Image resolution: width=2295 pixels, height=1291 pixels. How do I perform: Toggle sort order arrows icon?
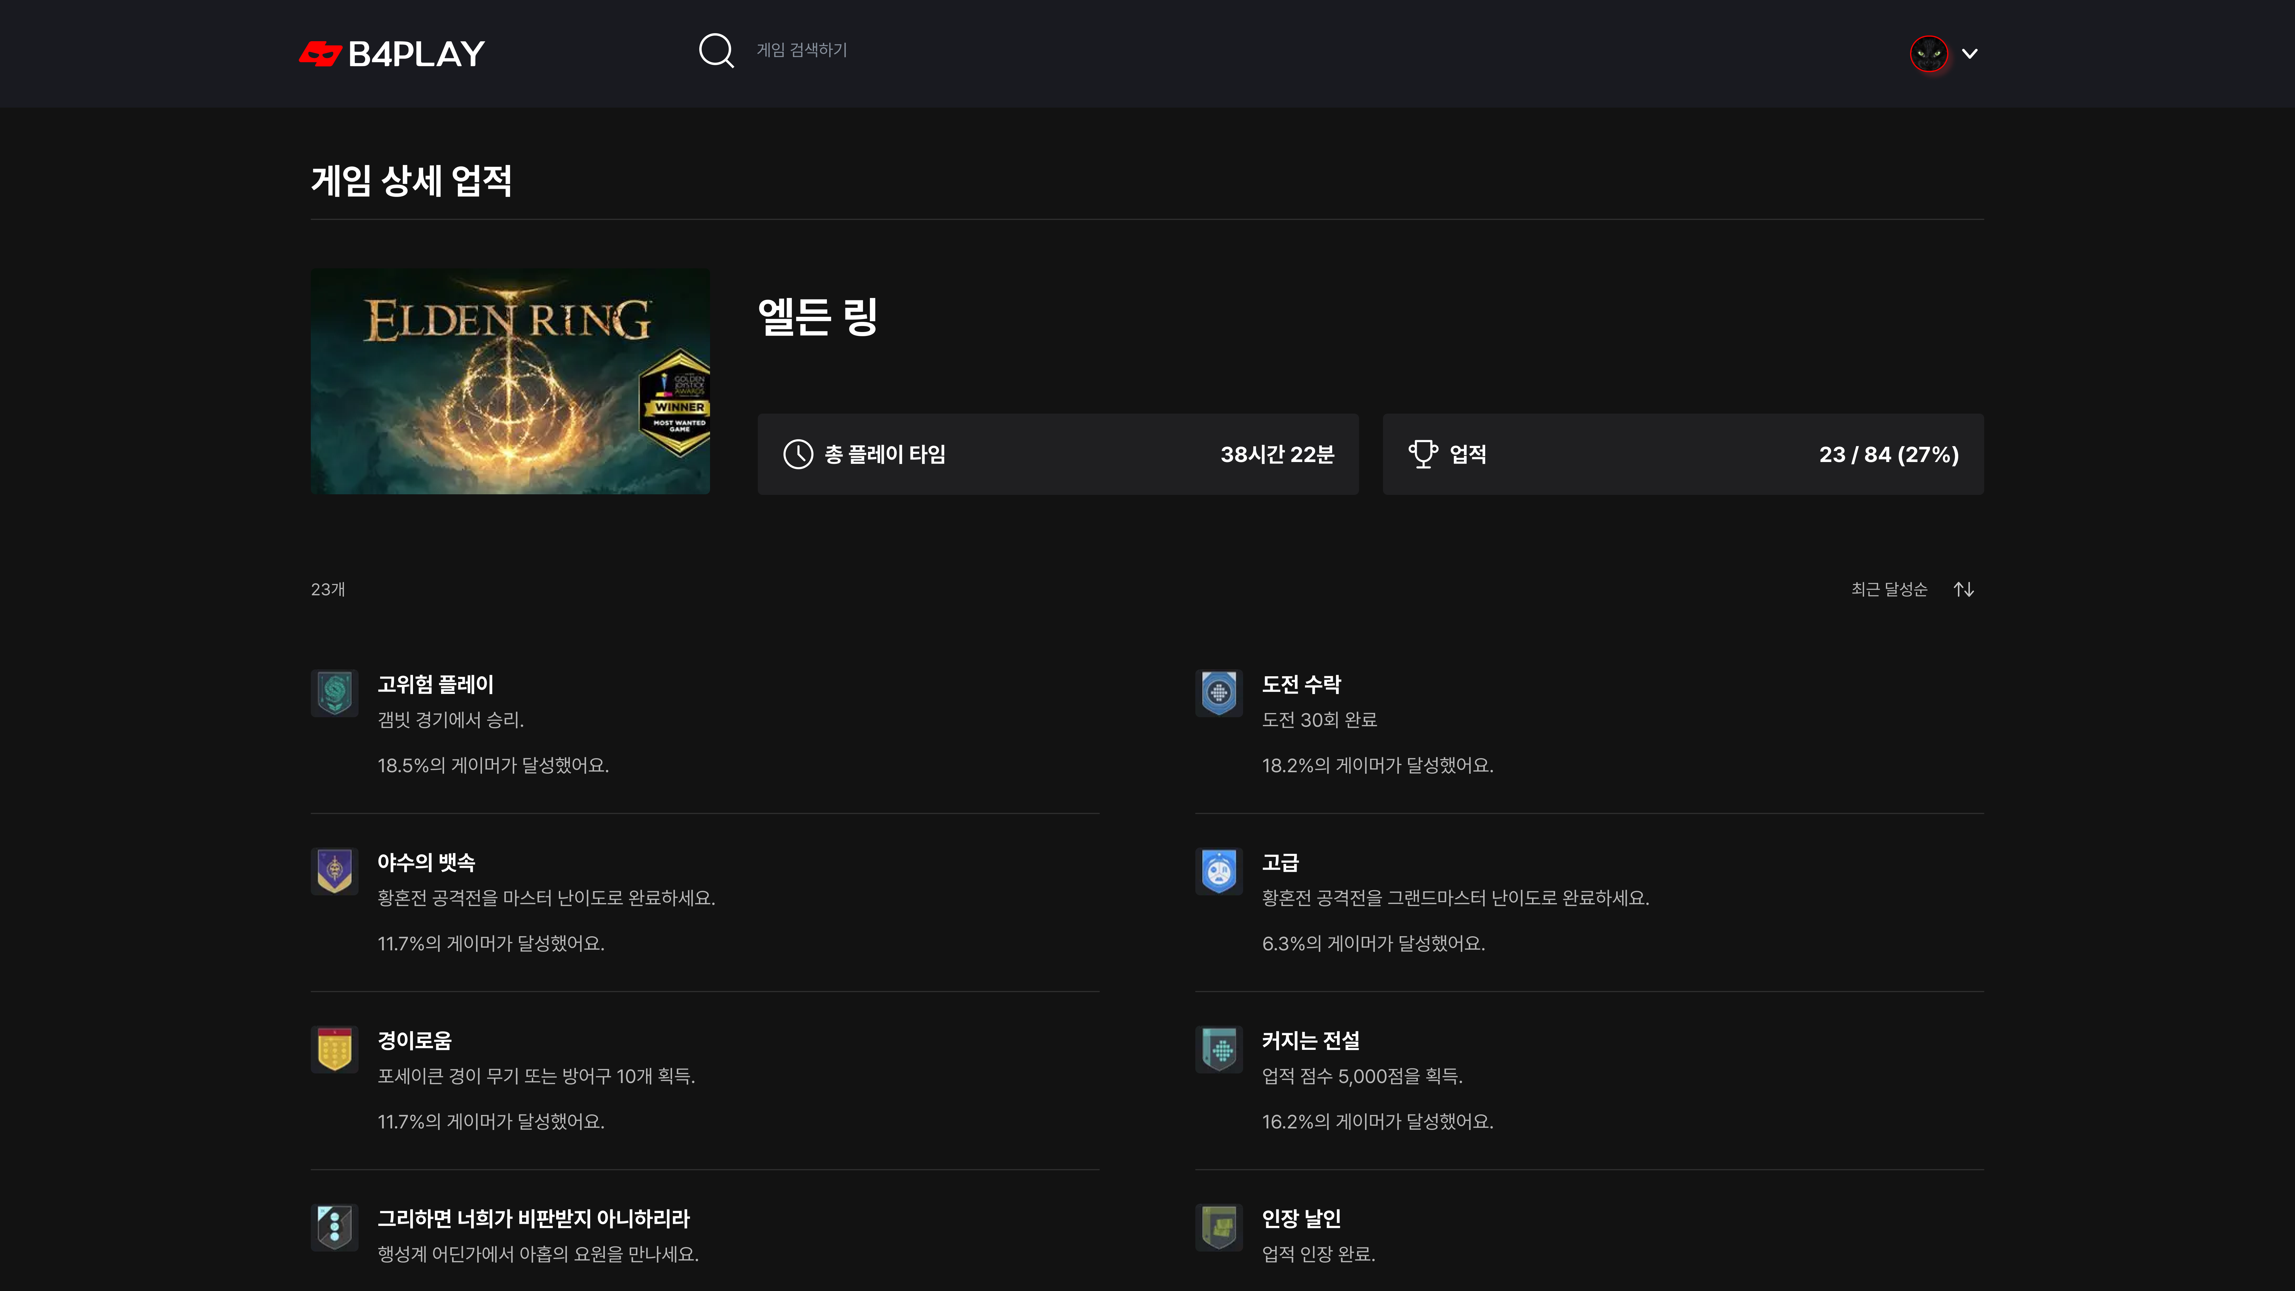point(1964,590)
